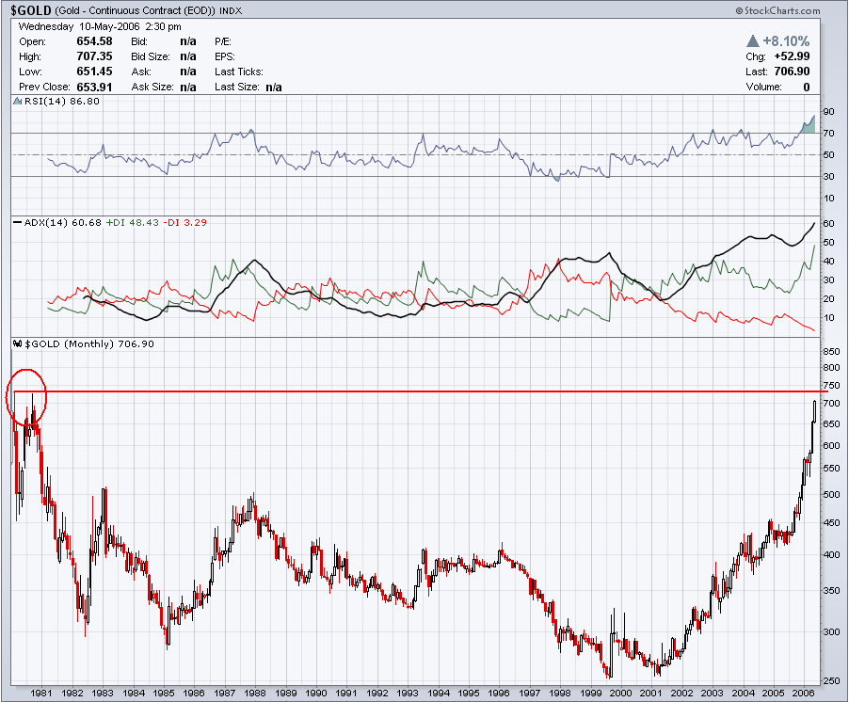Click the shaded overbought RSI area above 70
Screen dimensions: 849x702
(x=809, y=127)
